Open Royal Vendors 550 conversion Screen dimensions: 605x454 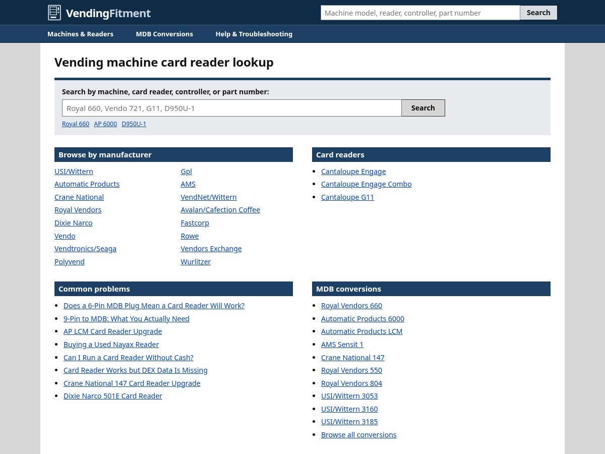pyautogui.click(x=351, y=370)
